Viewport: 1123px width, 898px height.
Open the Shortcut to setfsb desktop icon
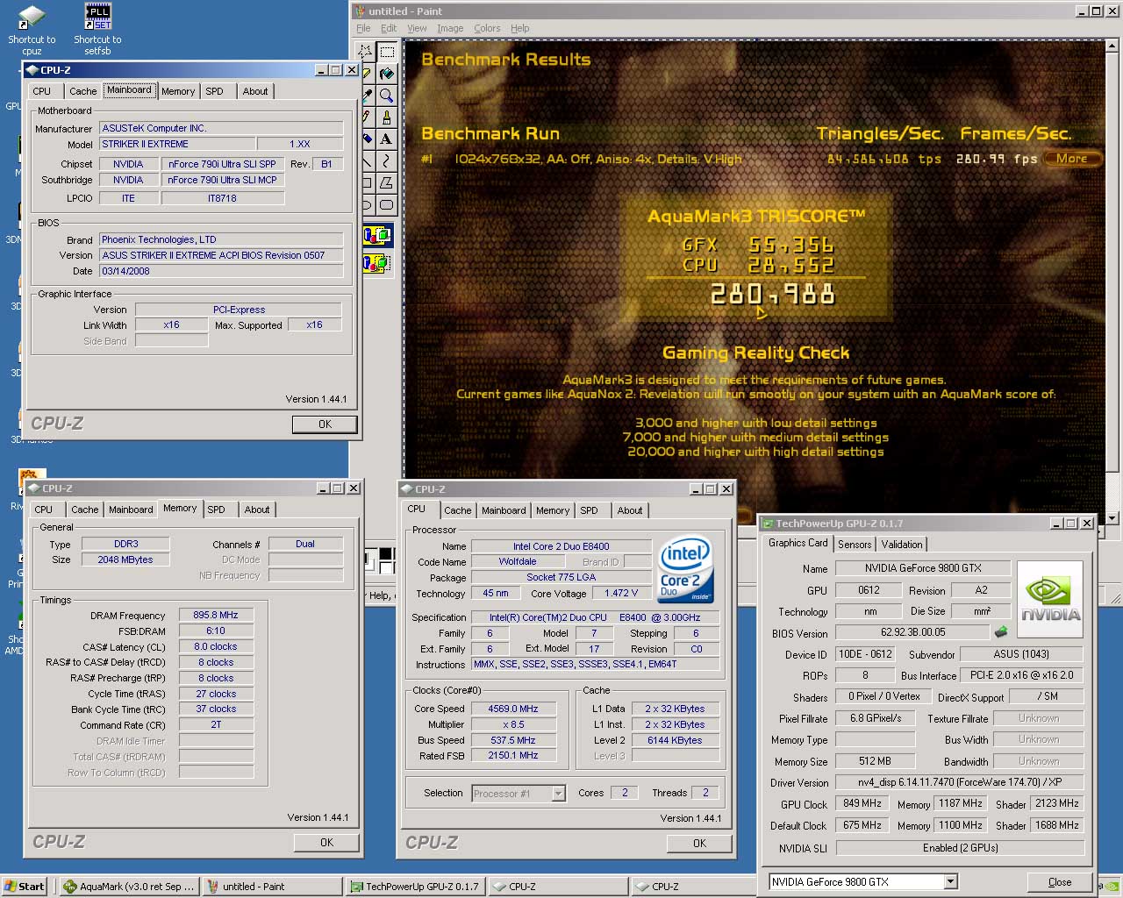[x=97, y=29]
